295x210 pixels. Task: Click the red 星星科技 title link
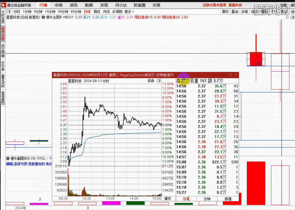(x=235, y=5)
